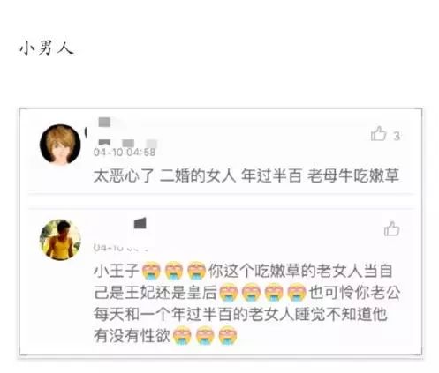Screen dimensions: 439x373
Task: Tap thumbs-up on the 小王子 comment
Action: [391, 228]
